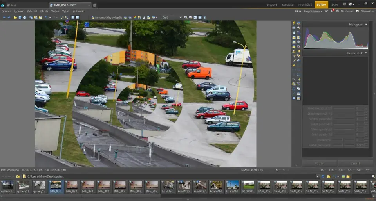
Task: Click the Save disk icon
Action: click(20, 18)
